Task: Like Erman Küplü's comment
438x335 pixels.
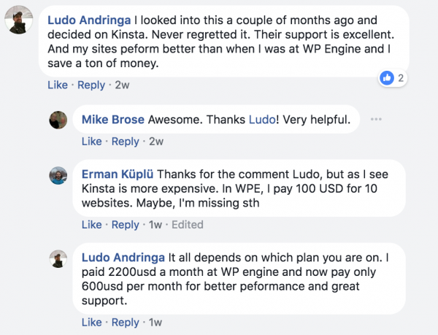Action: point(92,225)
